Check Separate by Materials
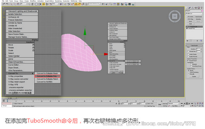The height and width of the screenshot is (129, 205). tap(191, 64)
